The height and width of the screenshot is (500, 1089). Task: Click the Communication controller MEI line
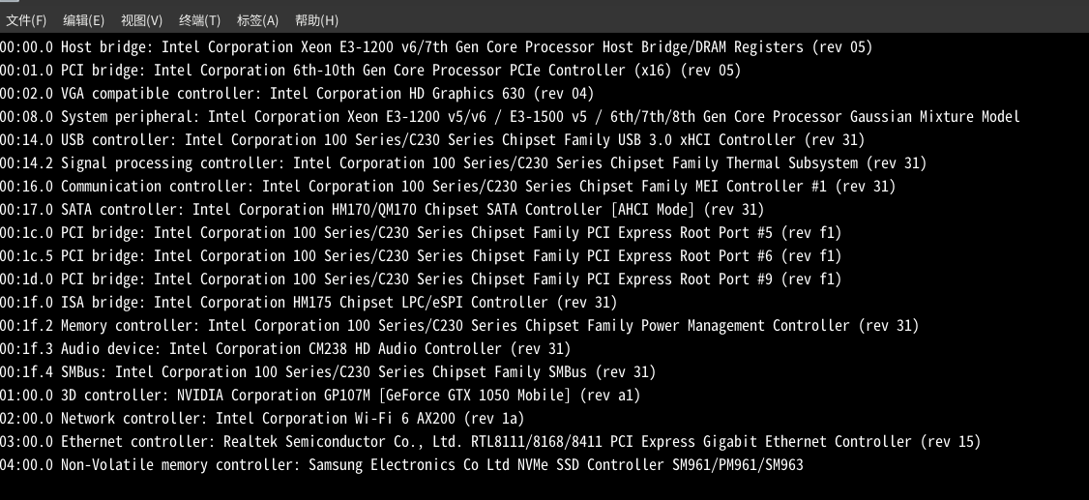click(x=447, y=187)
